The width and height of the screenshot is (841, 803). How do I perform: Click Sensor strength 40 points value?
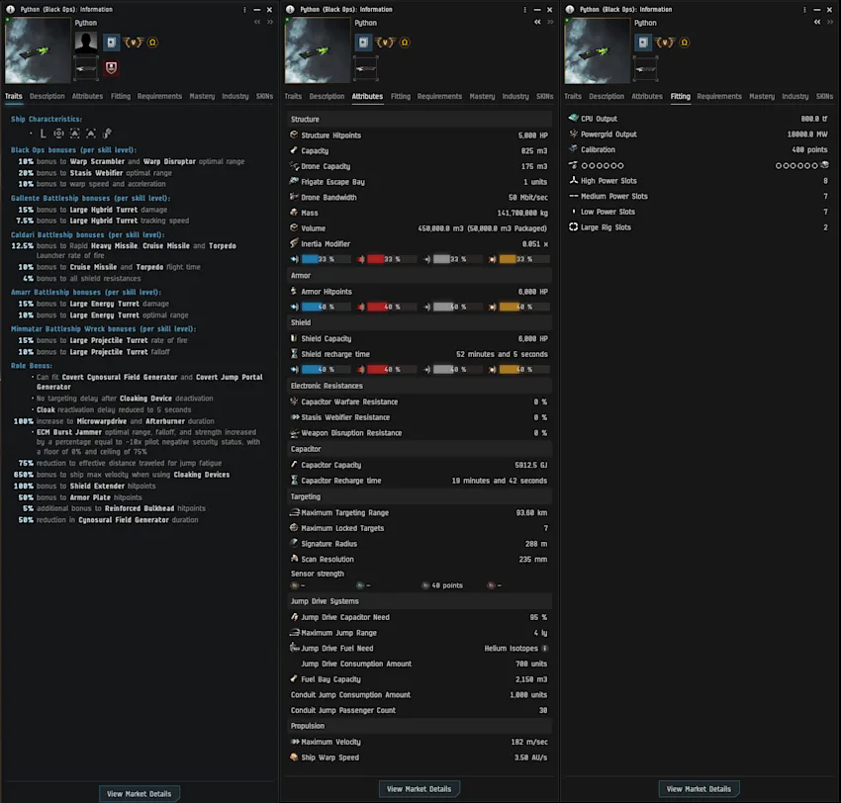click(x=447, y=585)
